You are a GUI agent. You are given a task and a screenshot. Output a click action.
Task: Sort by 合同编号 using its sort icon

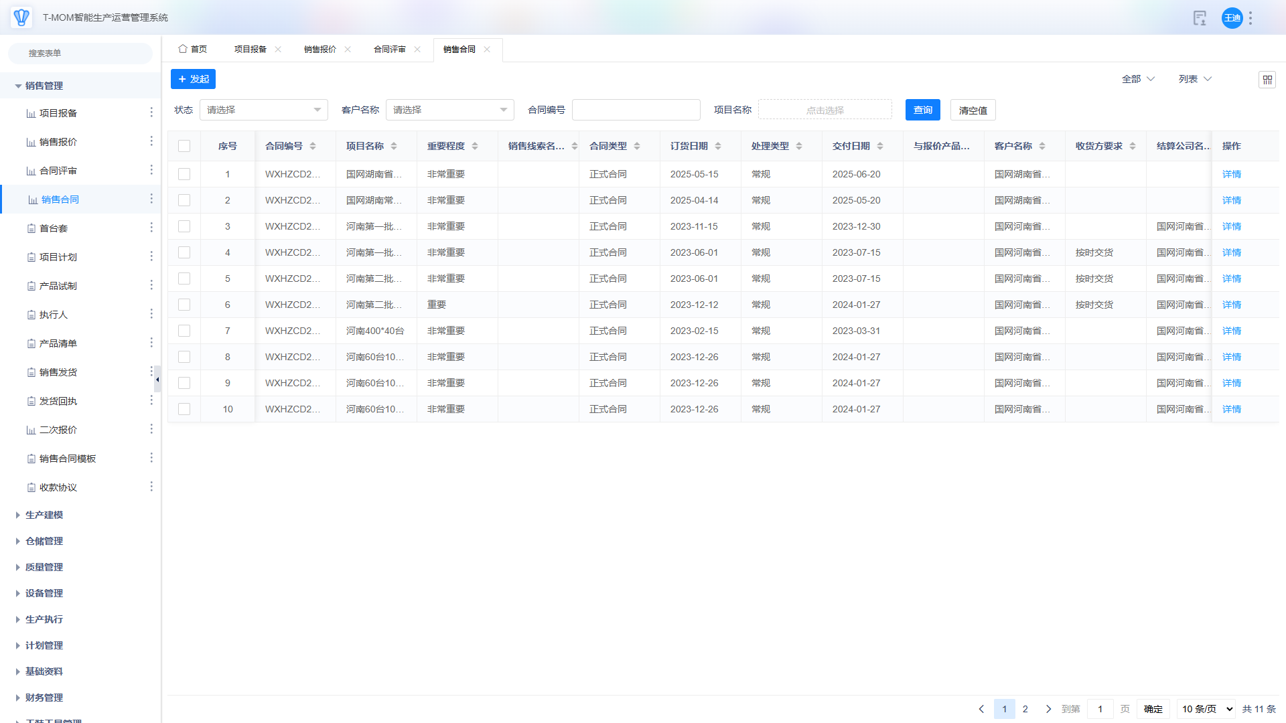point(313,146)
